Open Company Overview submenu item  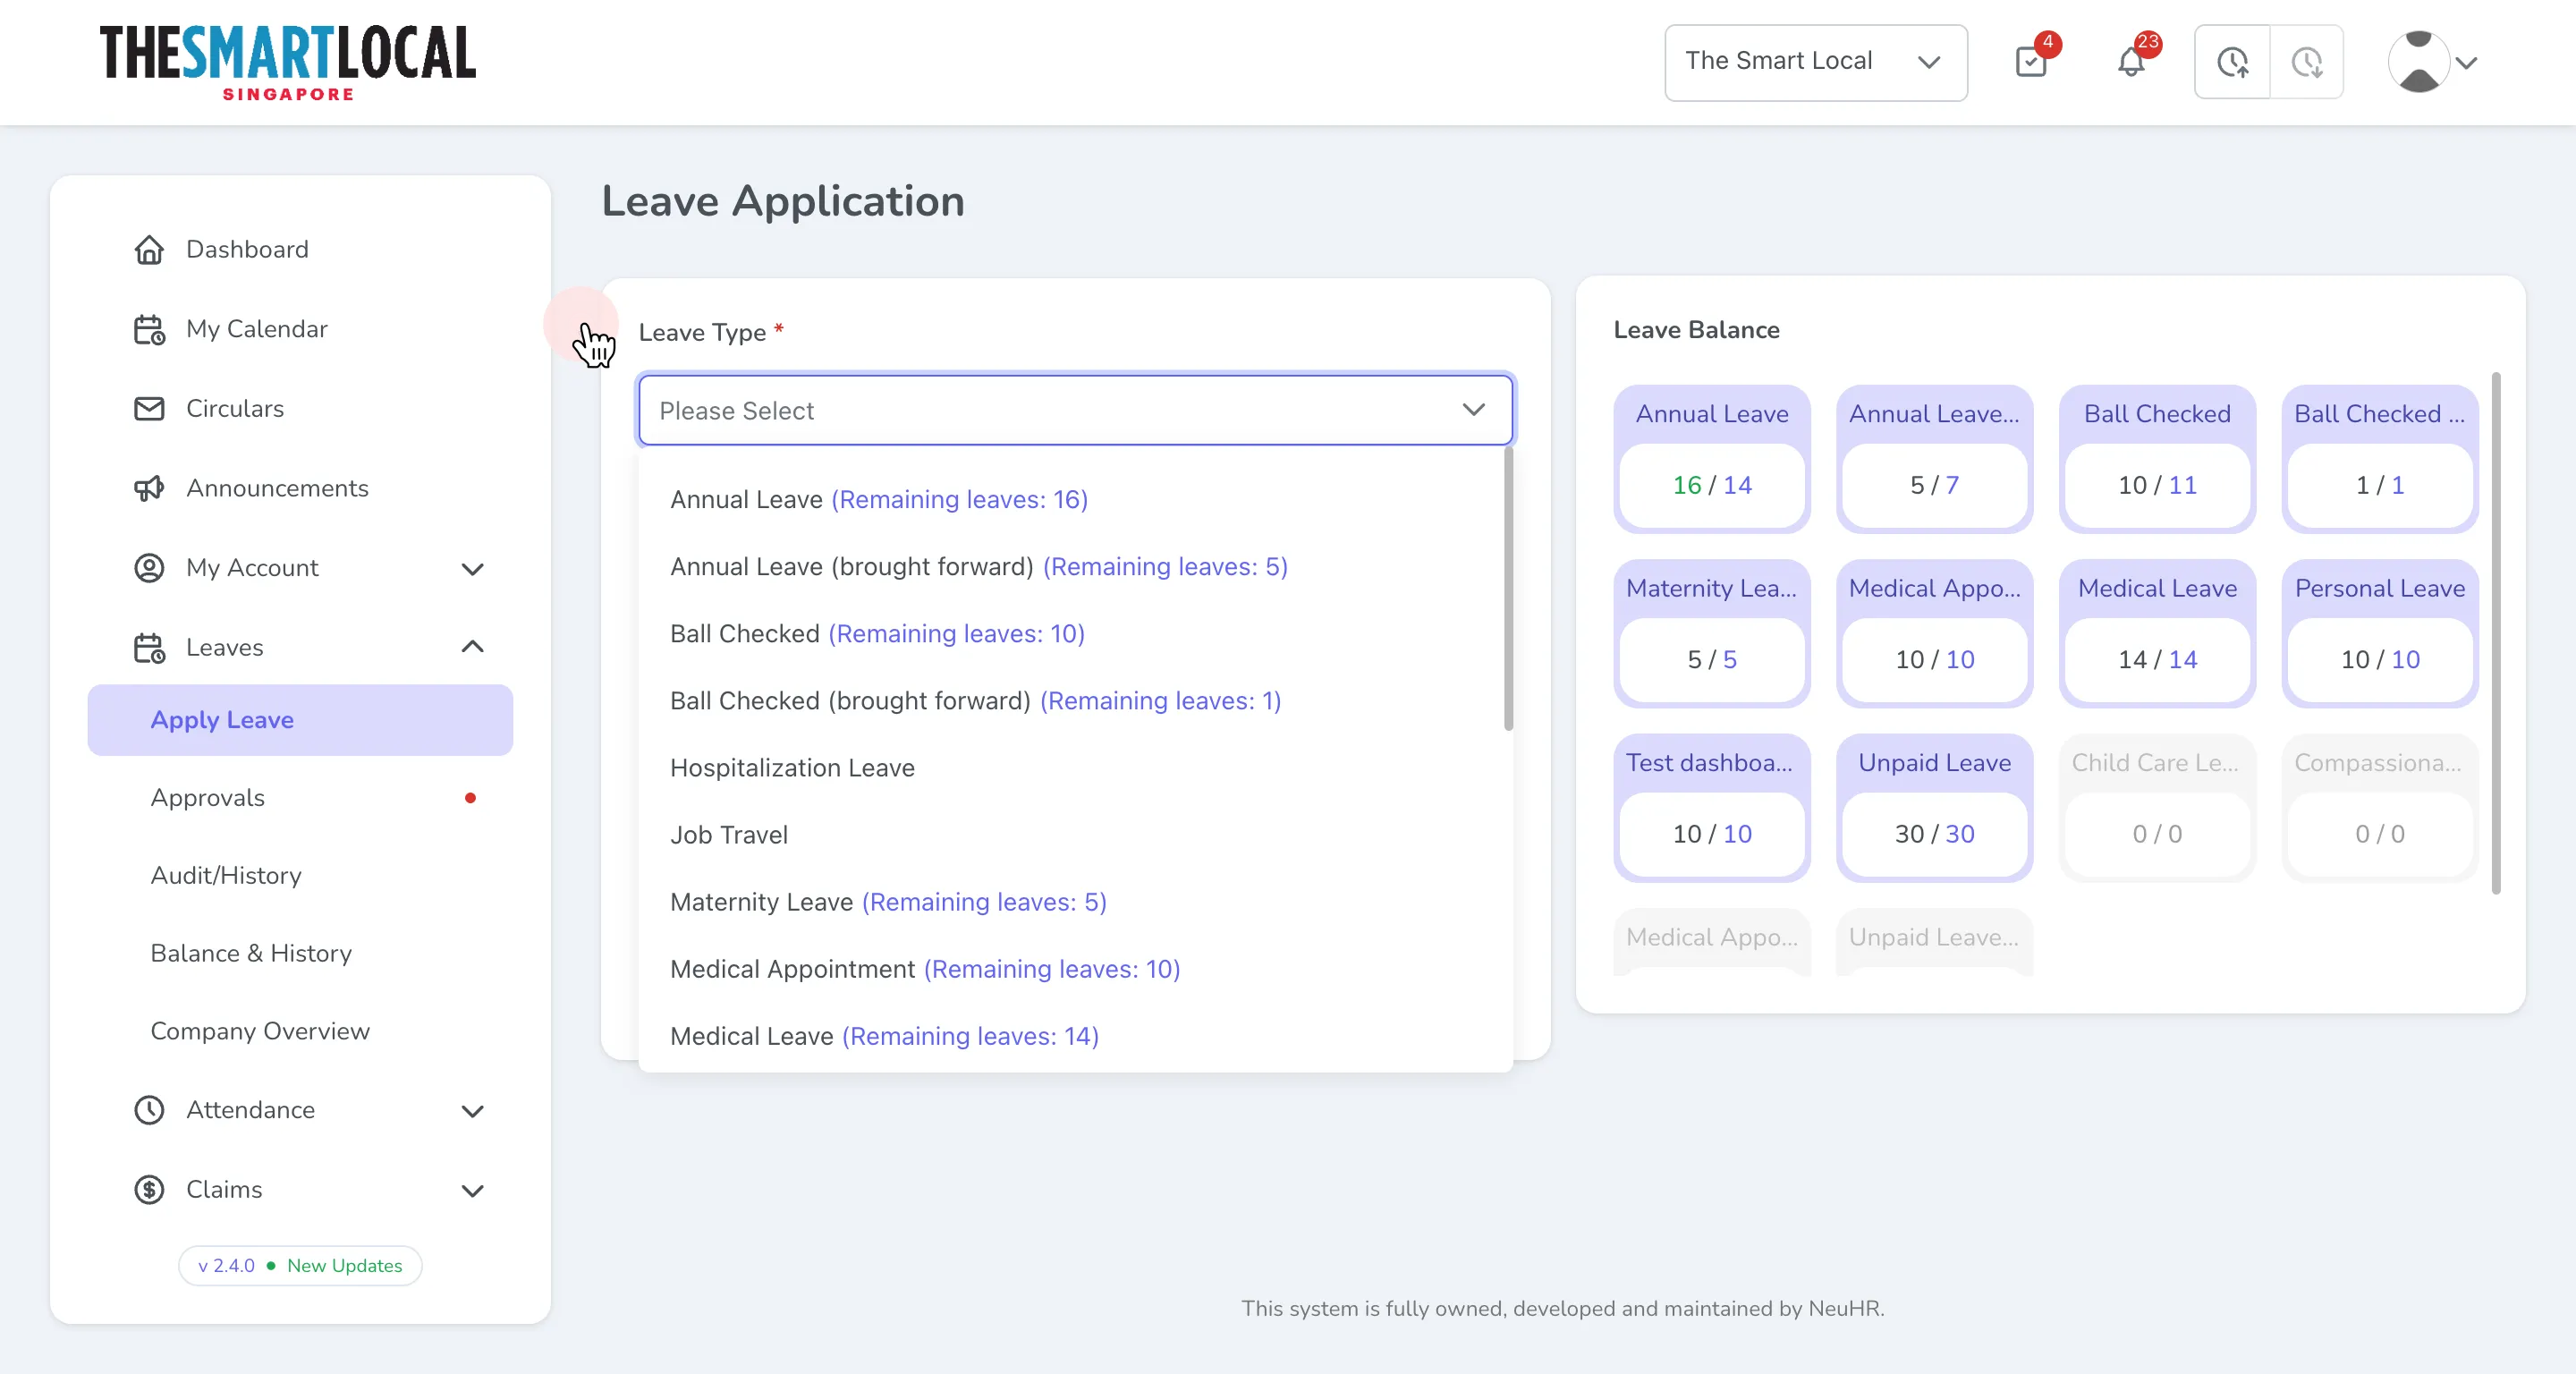coord(300,1031)
